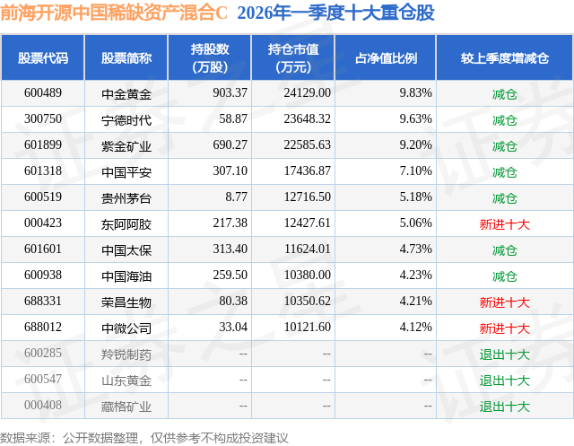This screenshot has width=574, height=446.
Task: Click stock code 000423
Action: [43, 223]
